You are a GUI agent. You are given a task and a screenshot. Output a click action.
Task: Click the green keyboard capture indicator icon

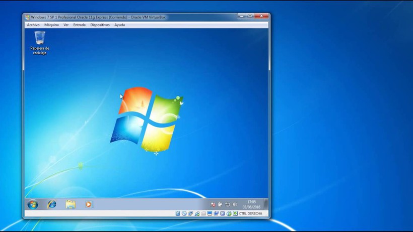[235, 213]
